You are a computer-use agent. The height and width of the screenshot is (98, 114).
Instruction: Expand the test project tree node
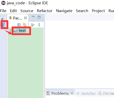click(x=10, y=31)
